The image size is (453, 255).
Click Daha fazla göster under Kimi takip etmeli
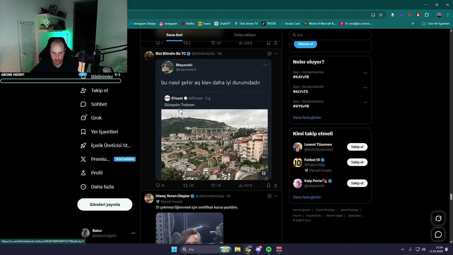(x=307, y=197)
